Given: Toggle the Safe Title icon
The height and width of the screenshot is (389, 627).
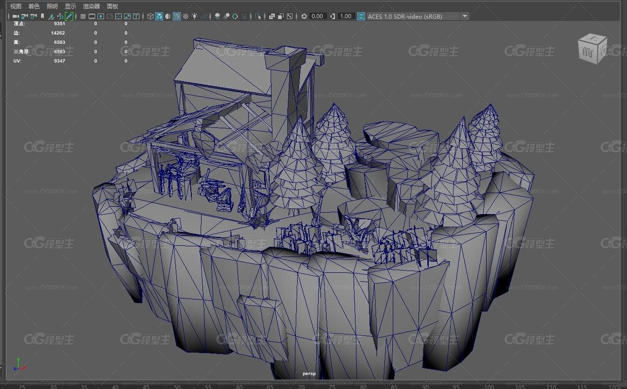Looking at the screenshot, I should [136, 16].
